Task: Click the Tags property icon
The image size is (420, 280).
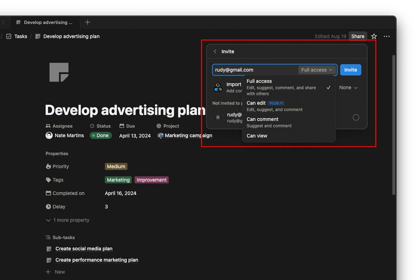Action: click(48, 180)
